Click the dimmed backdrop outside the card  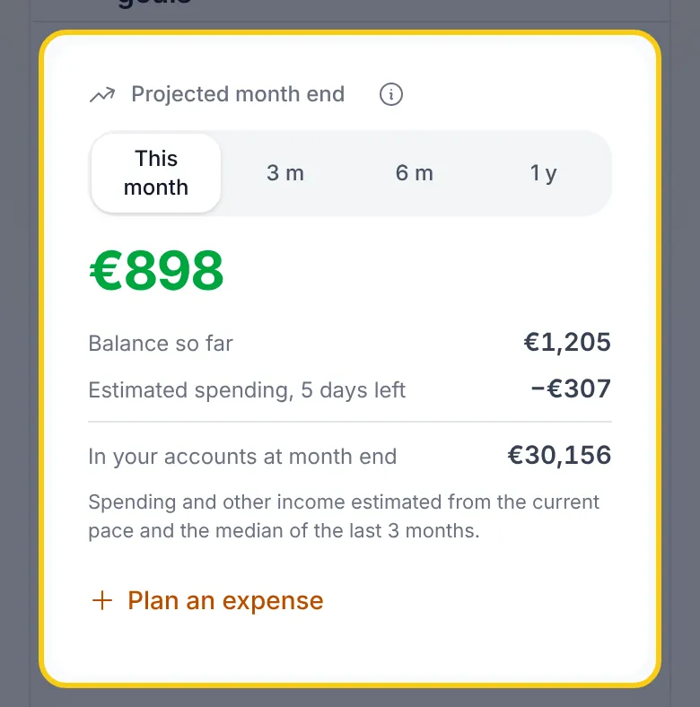pos(18,361)
